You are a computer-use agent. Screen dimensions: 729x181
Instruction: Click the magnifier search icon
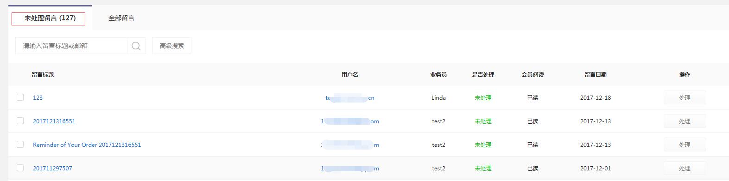point(136,46)
